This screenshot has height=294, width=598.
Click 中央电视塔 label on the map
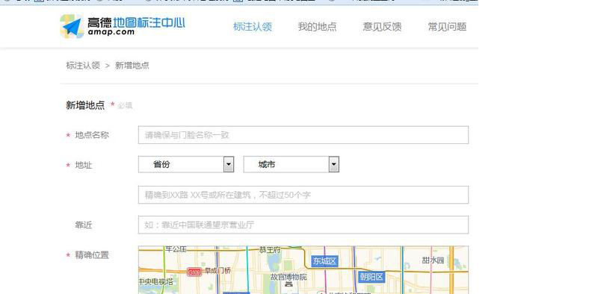pos(156,282)
